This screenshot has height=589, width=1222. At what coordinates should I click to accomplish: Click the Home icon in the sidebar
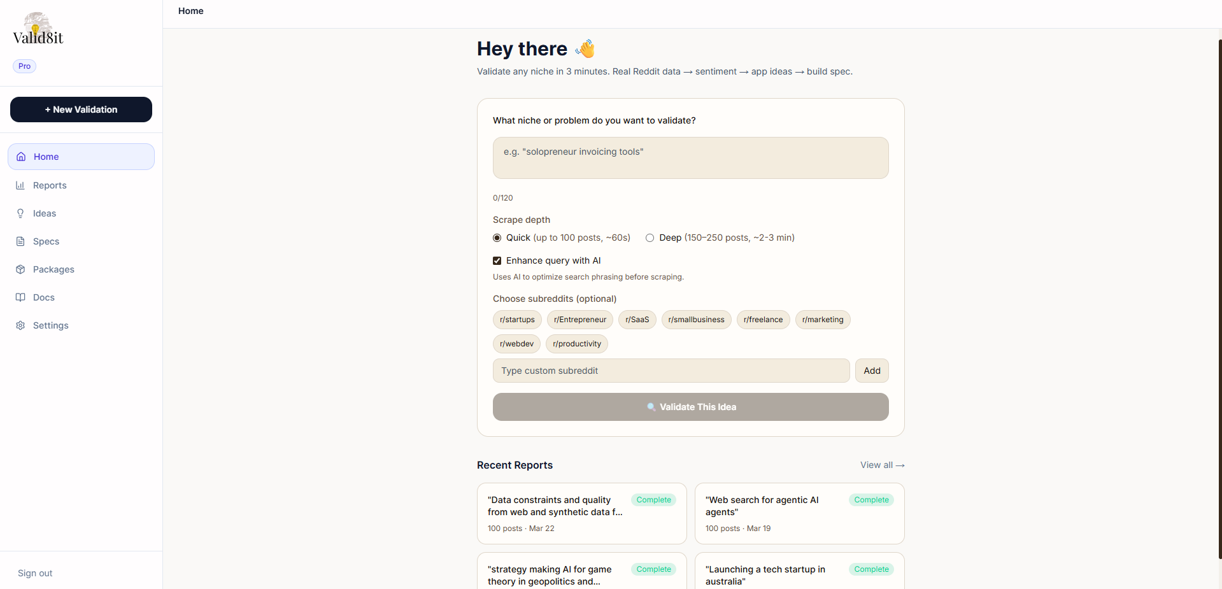click(21, 157)
